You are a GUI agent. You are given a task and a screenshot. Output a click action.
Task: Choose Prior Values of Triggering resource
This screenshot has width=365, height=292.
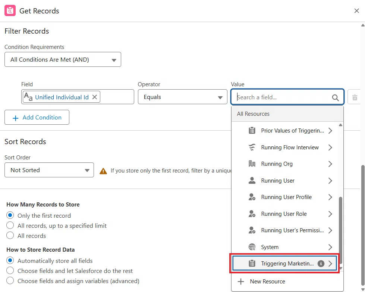[285, 131]
